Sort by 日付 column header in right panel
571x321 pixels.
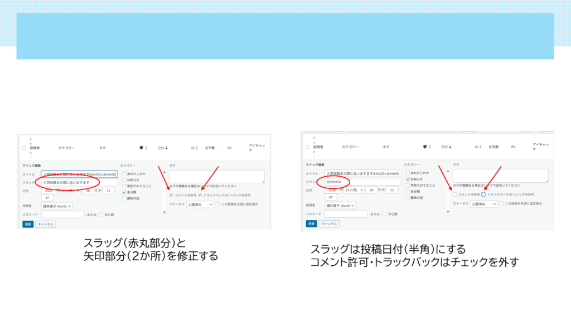pyautogui.click(x=444, y=147)
